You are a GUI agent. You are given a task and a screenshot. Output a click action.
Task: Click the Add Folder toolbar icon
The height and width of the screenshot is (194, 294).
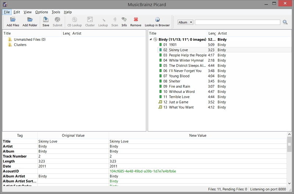pos(30,19)
